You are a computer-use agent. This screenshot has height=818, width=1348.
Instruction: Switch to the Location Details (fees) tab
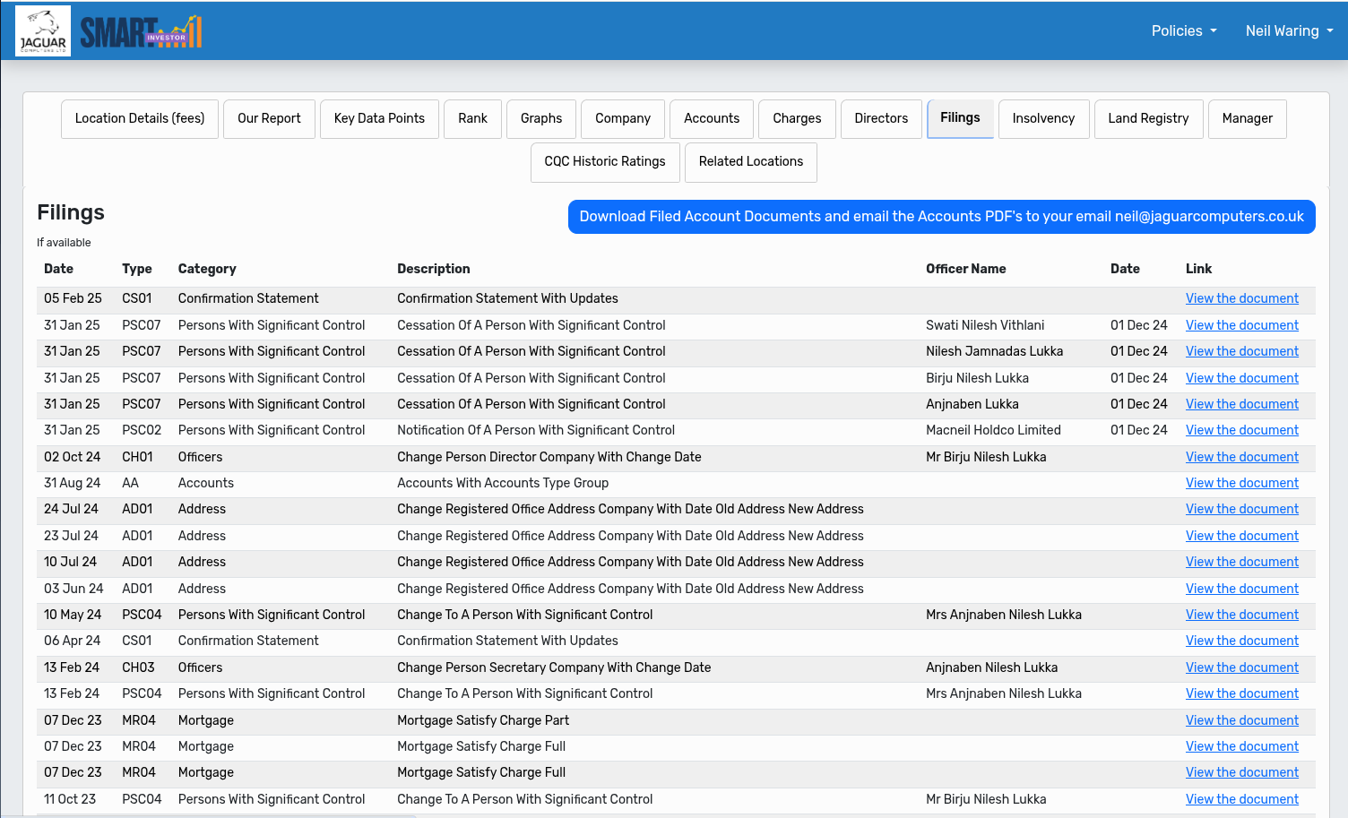tap(140, 119)
